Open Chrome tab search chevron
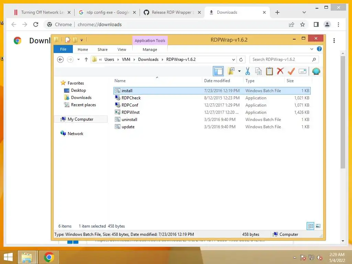This screenshot has height=264, width=352. coord(304,12)
